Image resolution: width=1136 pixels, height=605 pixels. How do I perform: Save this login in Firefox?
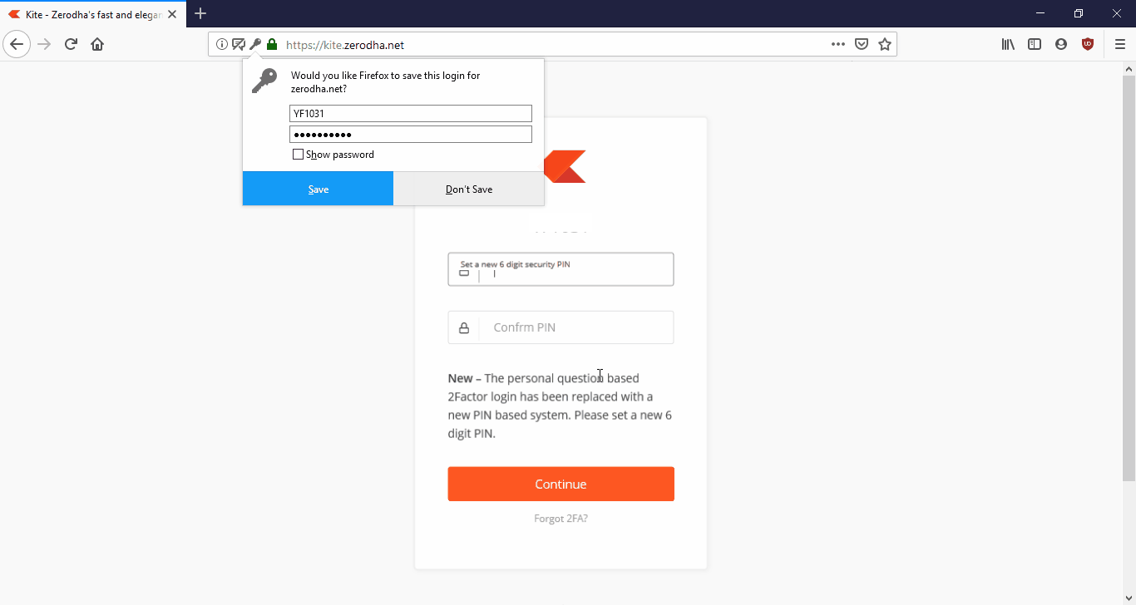point(318,189)
